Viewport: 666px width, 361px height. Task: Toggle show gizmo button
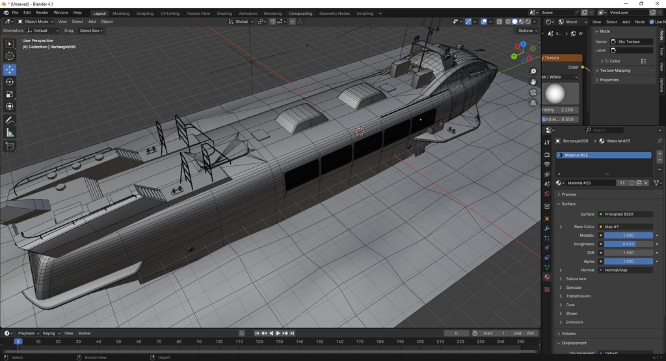click(x=468, y=21)
